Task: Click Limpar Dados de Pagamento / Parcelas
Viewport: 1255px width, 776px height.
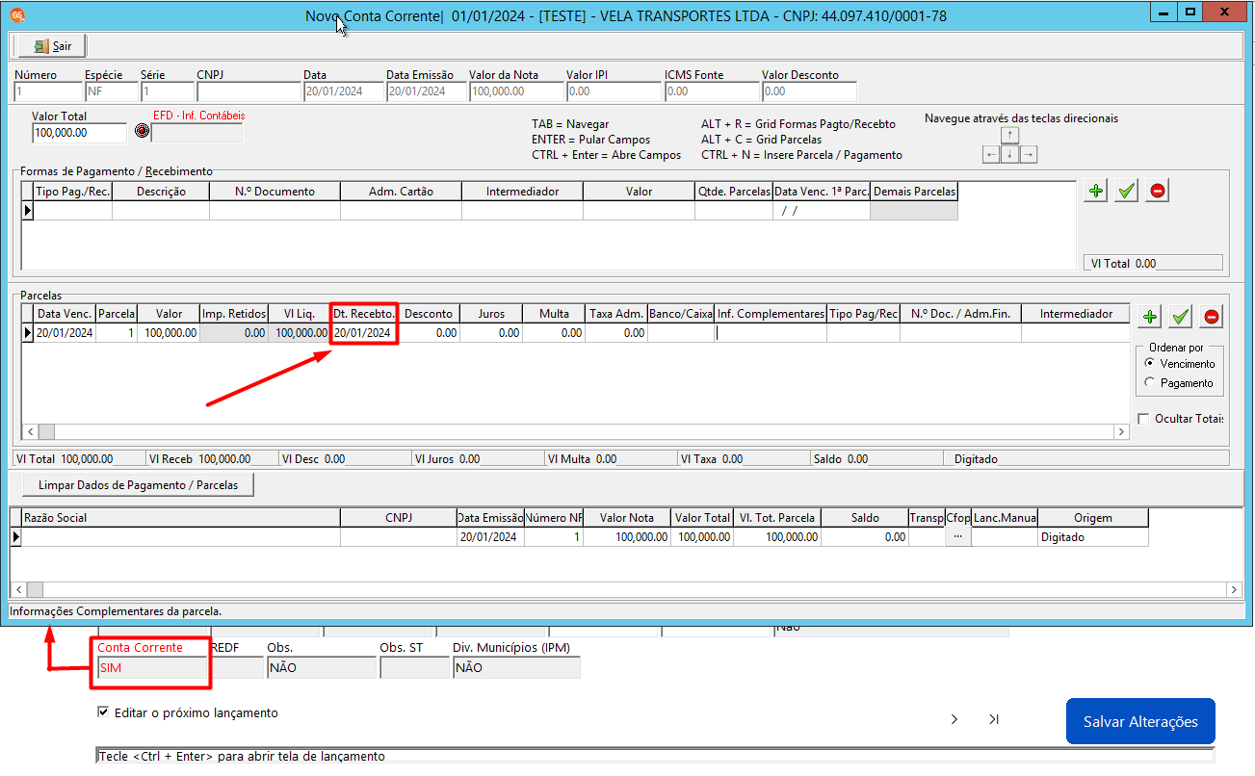Action: tap(138, 484)
